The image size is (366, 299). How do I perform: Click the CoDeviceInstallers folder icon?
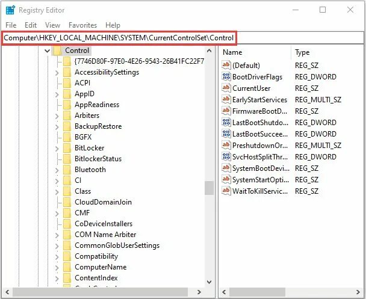[x=67, y=224]
